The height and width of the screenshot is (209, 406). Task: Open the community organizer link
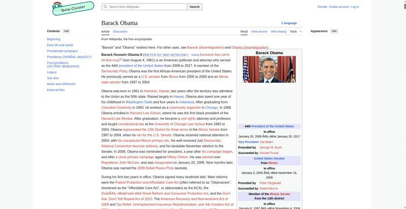185,108
